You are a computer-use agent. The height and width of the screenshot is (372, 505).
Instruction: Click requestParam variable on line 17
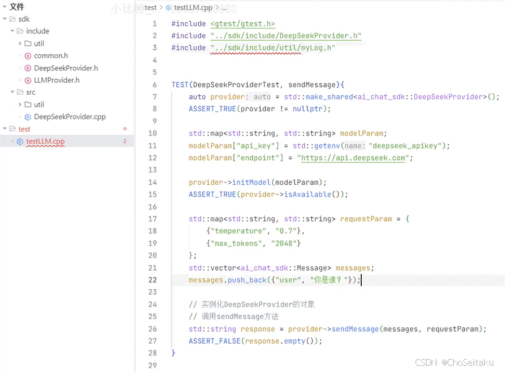tap(366, 219)
